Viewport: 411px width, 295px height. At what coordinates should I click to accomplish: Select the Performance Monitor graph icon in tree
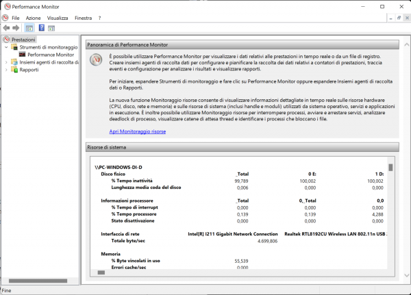(22, 54)
